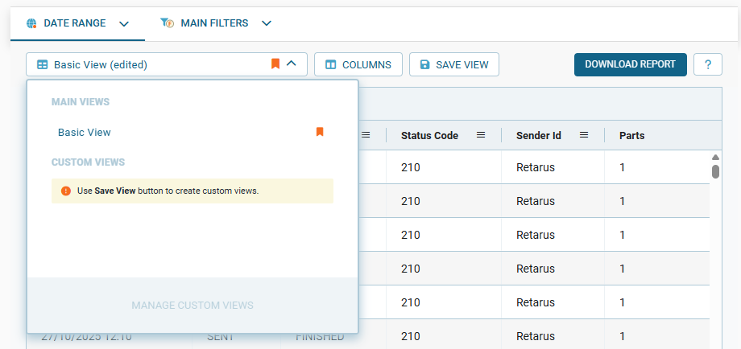The width and height of the screenshot is (741, 349).
Task: Expand the Date Range chevron
Action: click(x=124, y=23)
